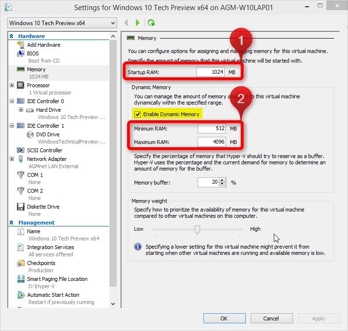This screenshot has width=348, height=331.
Task: Click the Back navigation arrow in the toolbar
Action: point(126,23)
